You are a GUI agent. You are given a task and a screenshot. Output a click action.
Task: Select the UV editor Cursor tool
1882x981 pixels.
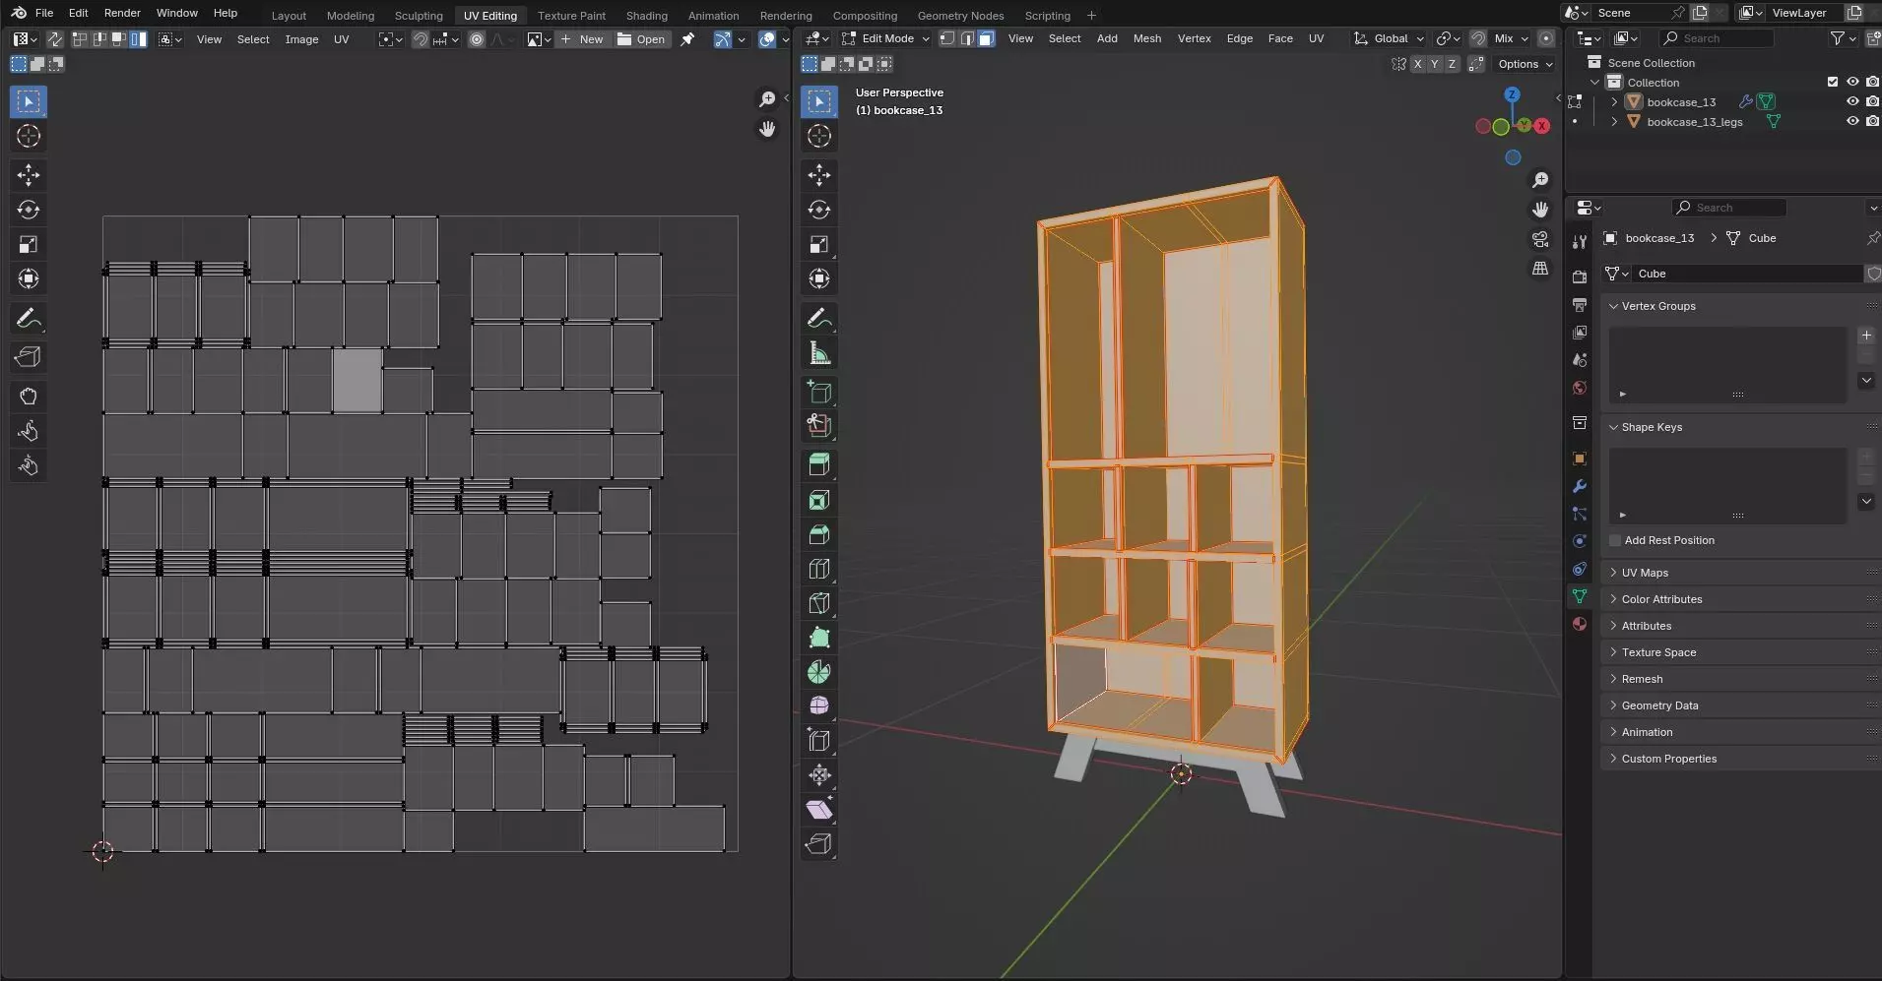pyautogui.click(x=29, y=136)
